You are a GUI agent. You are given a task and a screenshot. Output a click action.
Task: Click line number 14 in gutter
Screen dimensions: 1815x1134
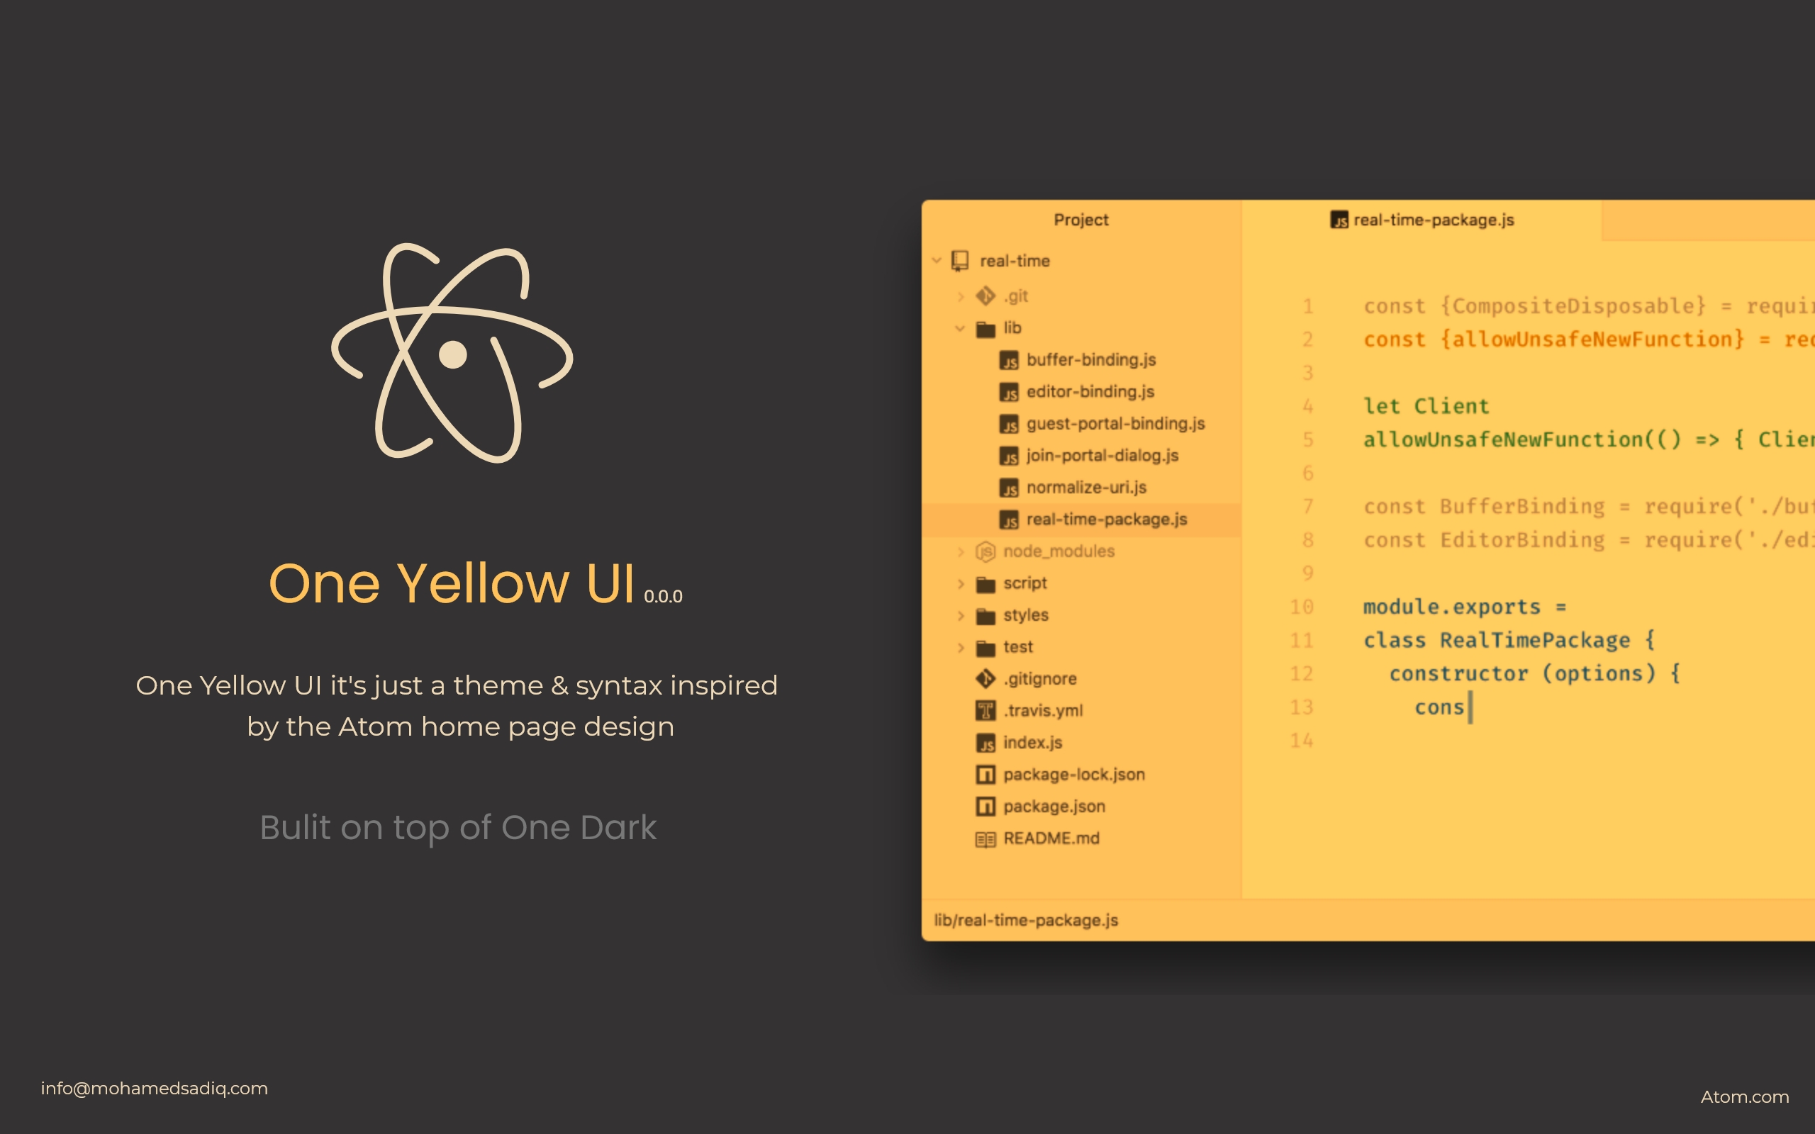coord(1301,741)
